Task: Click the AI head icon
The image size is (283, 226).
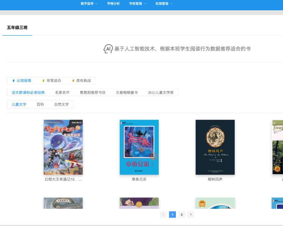Action: [108, 49]
